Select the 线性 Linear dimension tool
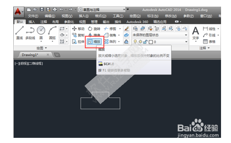Image resolution: width=231 pixels, height=143 pixels. point(209,29)
